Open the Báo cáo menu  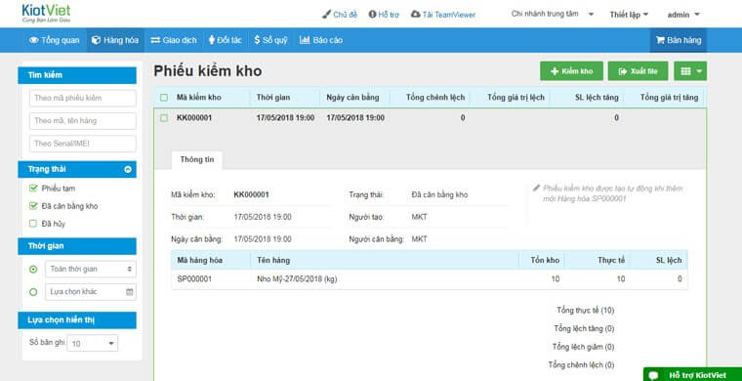321,40
